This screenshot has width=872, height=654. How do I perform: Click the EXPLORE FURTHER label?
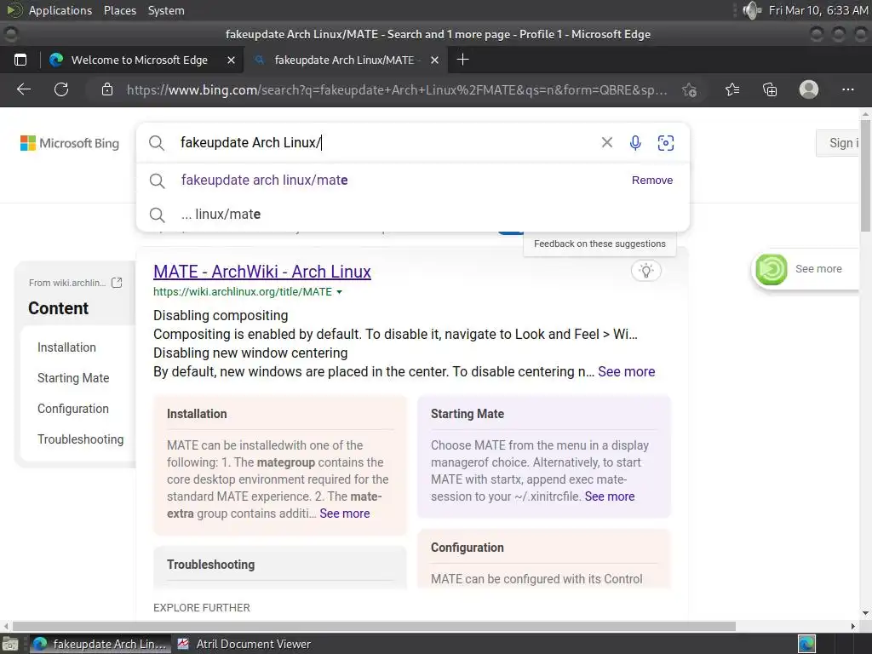pyautogui.click(x=202, y=608)
